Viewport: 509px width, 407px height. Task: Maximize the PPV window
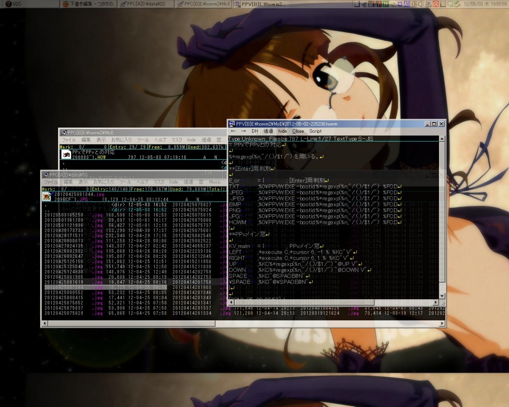(433, 124)
